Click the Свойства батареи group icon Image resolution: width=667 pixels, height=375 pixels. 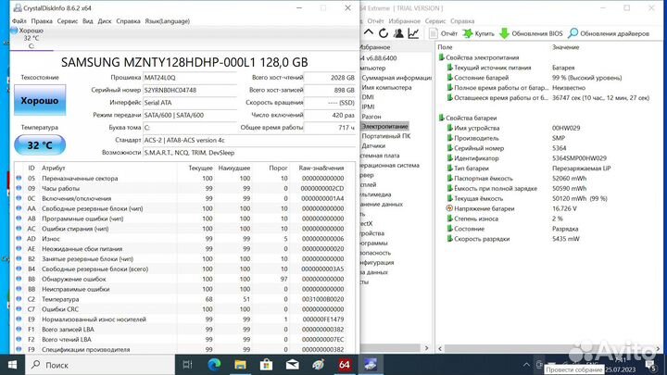[442, 118]
